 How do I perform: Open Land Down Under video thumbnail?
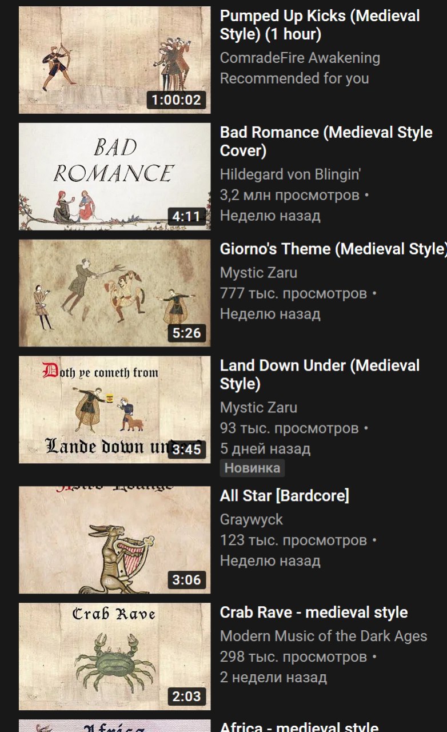tap(115, 410)
